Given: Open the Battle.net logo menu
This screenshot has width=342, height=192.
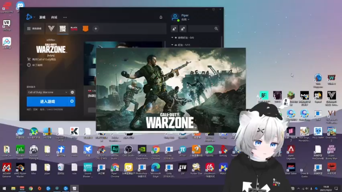Looking at the screenshot, I should click(x=29, y=17).
